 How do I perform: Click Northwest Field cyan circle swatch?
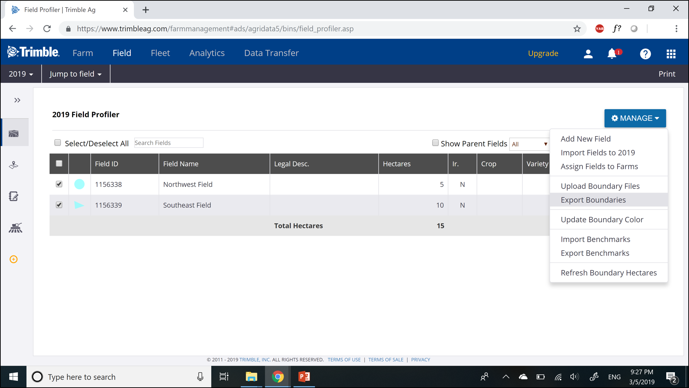(79, 184)
